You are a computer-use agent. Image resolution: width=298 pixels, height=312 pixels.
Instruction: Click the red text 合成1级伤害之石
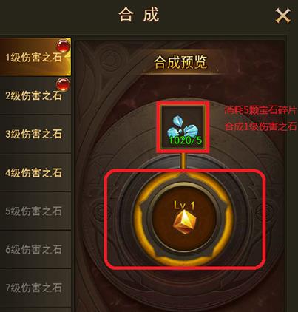pos(260,126)
